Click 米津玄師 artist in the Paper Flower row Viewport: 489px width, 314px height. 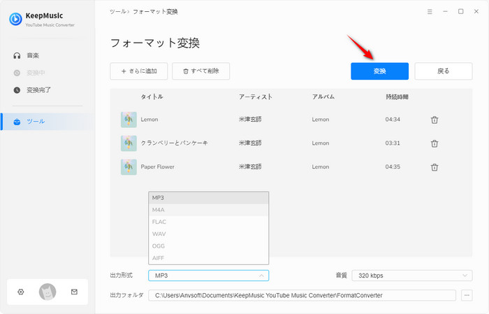[x=250, y=166]
